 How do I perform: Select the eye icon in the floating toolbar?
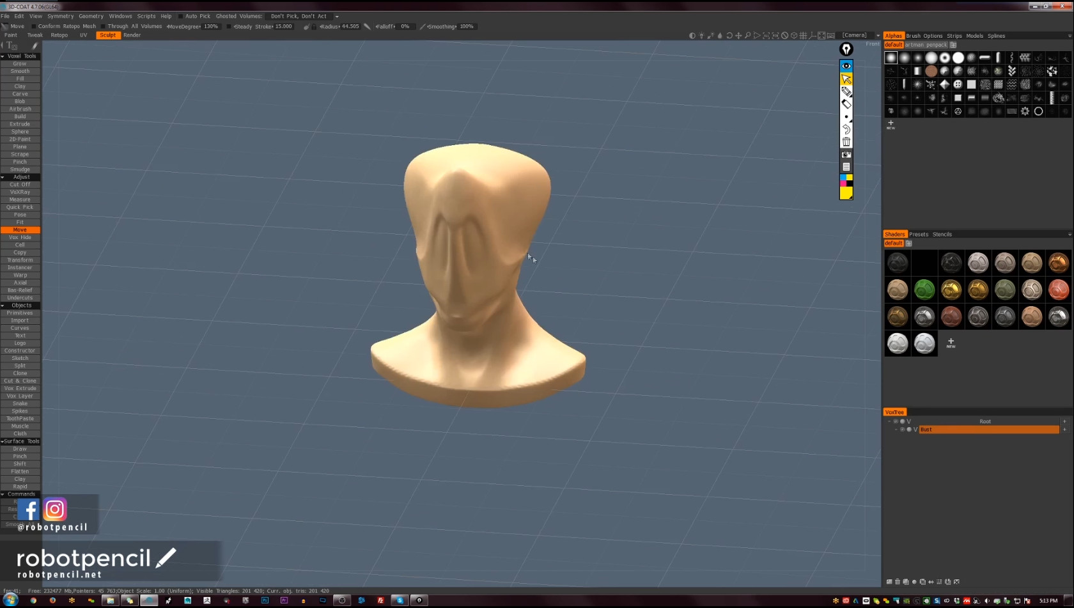pos(846,66)
